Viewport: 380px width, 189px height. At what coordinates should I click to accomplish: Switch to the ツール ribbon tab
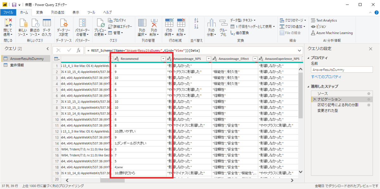point(91,12)
